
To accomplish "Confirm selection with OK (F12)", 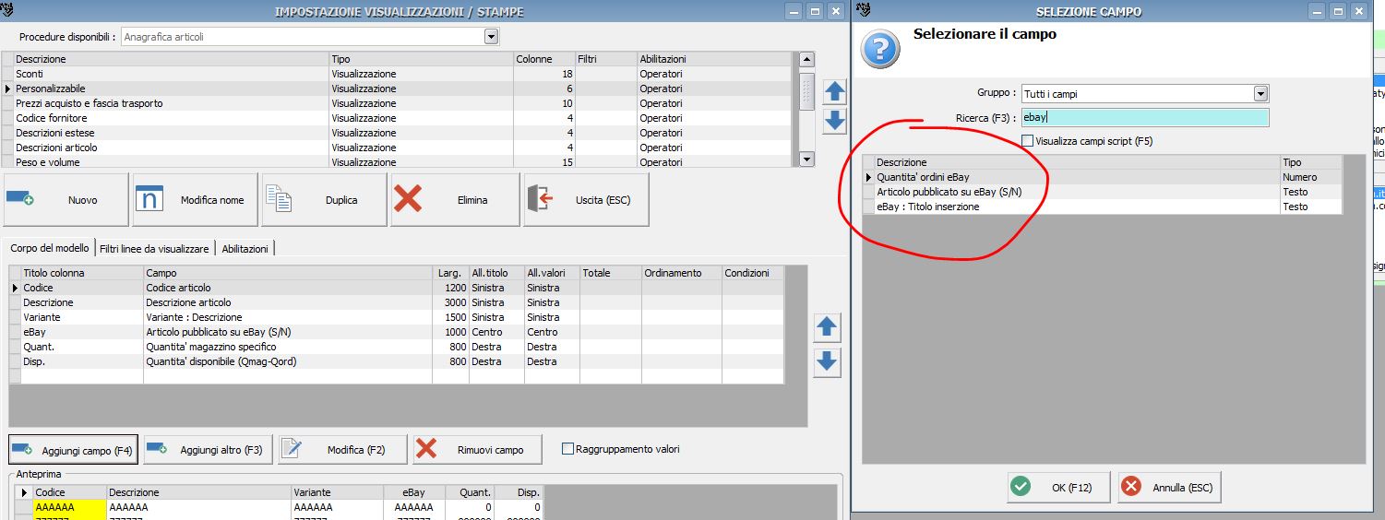I will (1058, 488).
